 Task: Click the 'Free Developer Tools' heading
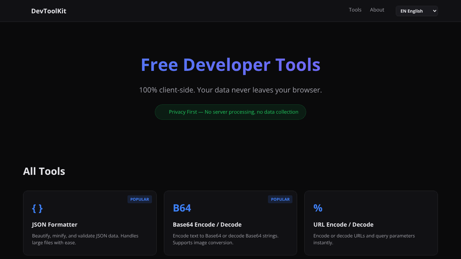[230, 65]
